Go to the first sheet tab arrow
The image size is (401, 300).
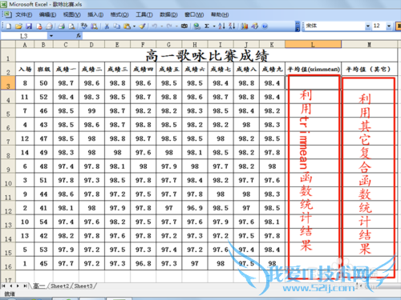pos(4,286)
